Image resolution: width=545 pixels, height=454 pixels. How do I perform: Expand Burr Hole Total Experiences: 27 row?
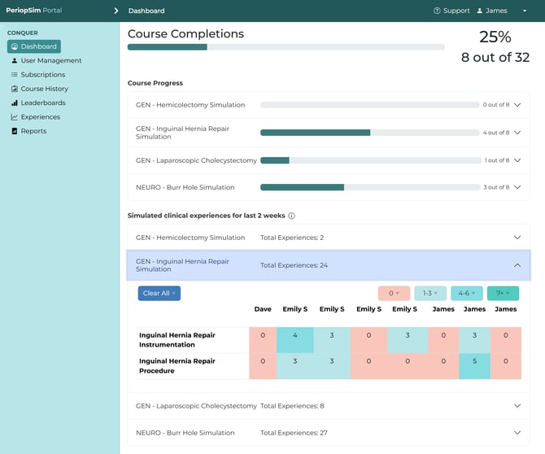(517, 433)
